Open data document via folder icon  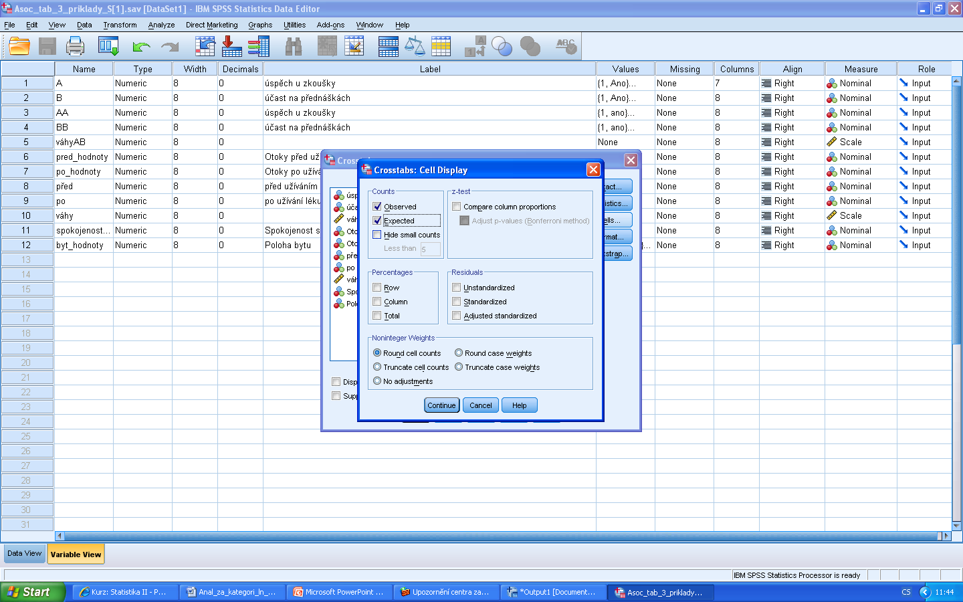click(19, 47)
